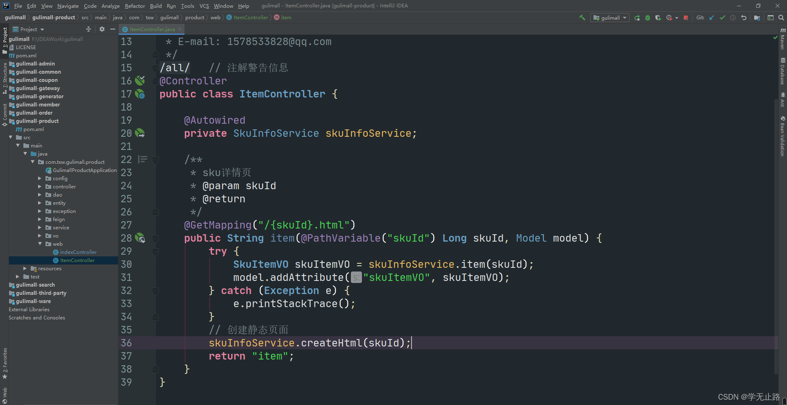Open Search Everywhere magnifier icon
The image size is (787, 405).
tap(781, 18)
